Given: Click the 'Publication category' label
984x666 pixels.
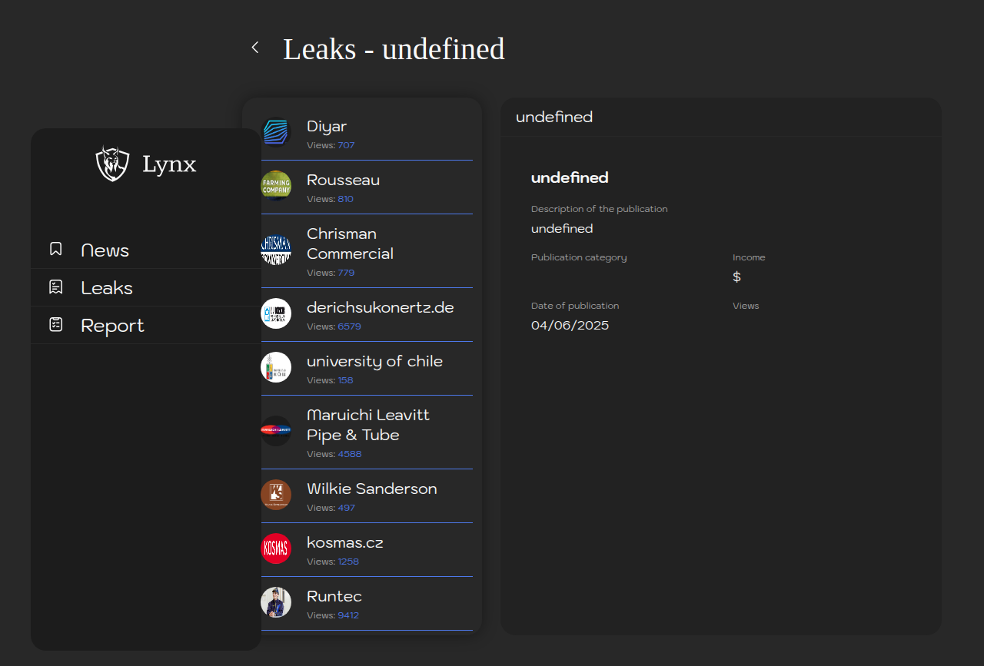Looking at the screenshot, I should tap(579, 257).
